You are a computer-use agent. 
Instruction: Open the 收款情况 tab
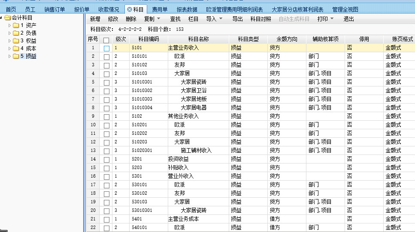click(109, 9)
